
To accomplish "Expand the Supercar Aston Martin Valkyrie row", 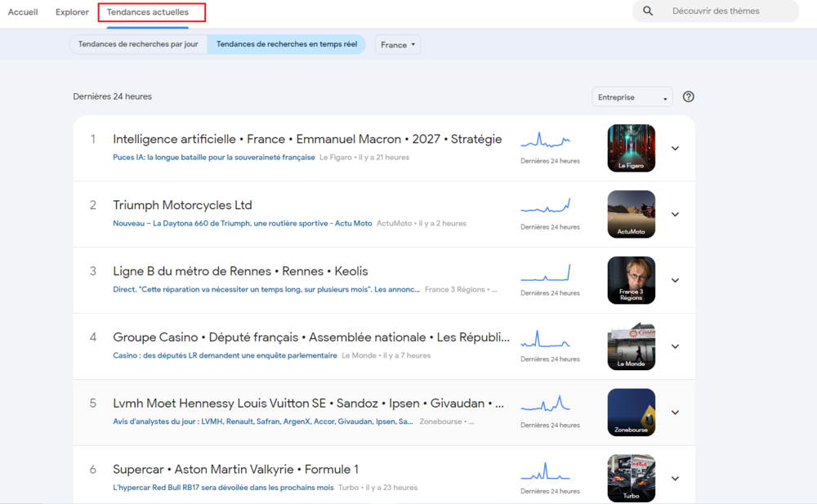I will pyautogui.click(x=675, y=478).
